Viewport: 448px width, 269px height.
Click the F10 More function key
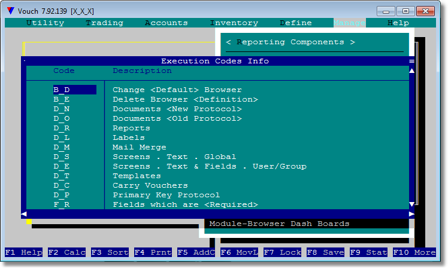pyautogui.click(x=414, y=252)
